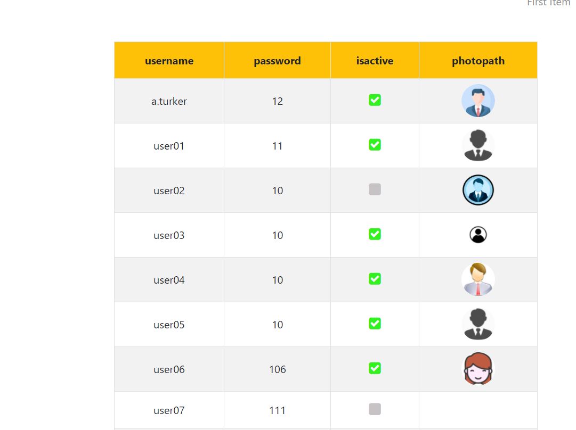
Task: Click password value 106 for user06
Action: (x=278, y=369)
